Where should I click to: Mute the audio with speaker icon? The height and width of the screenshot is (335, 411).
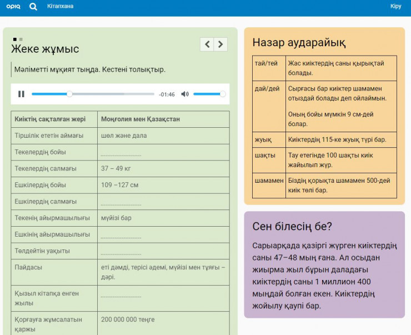pos(185,94)
